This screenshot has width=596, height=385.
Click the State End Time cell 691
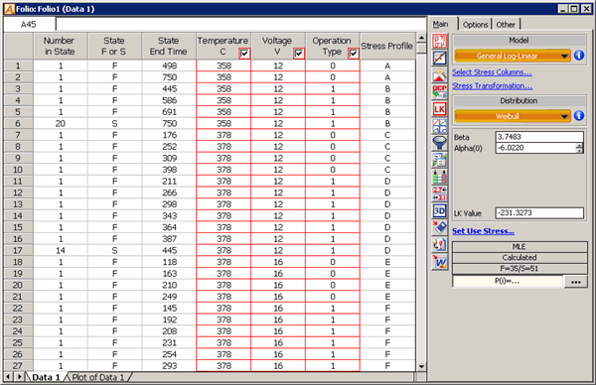(169, 112)
